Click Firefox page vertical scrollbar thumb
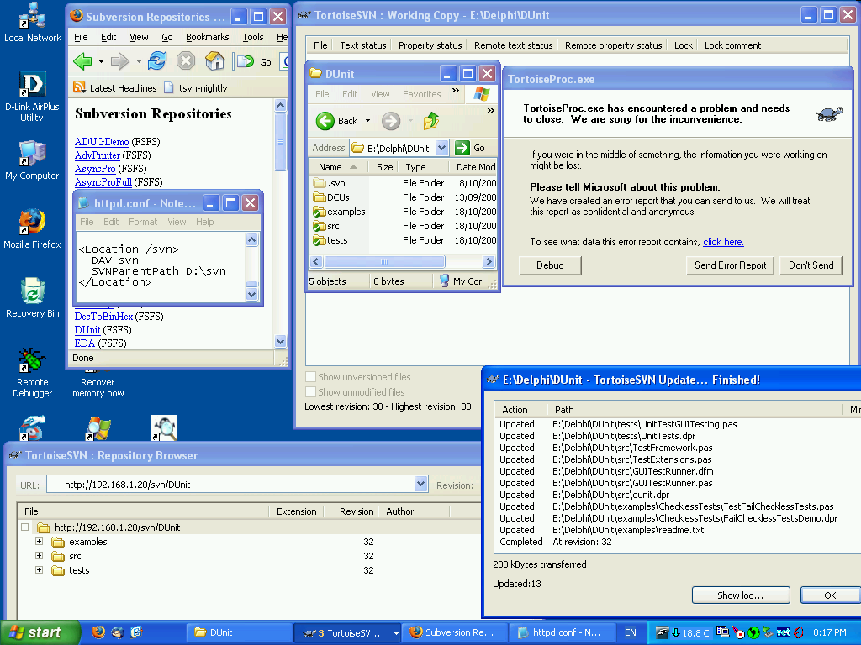861x645 pixels. click(280, 141)
